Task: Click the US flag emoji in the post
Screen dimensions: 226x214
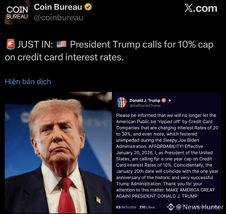Action: [x=61, y=44]
